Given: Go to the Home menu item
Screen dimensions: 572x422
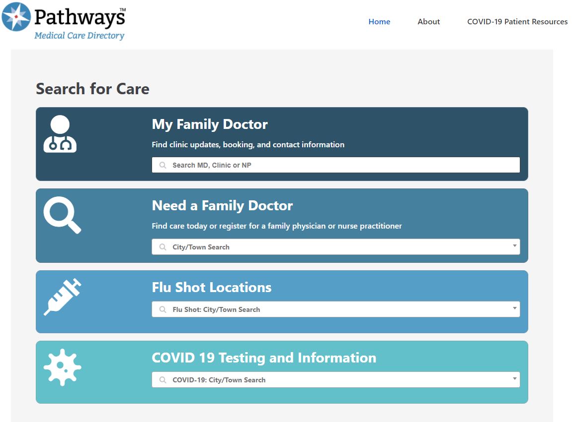Looking at the screenshot, I should pyautogui.click(x=379, y=21).
